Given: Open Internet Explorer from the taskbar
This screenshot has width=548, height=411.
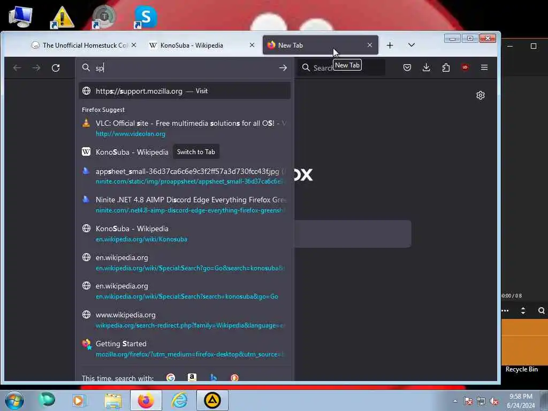Looking at the screenshot, I should point(179,400).
